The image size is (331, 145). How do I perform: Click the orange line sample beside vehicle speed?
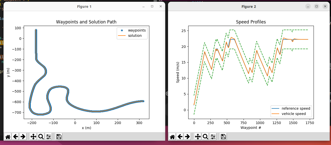point(275,114)
